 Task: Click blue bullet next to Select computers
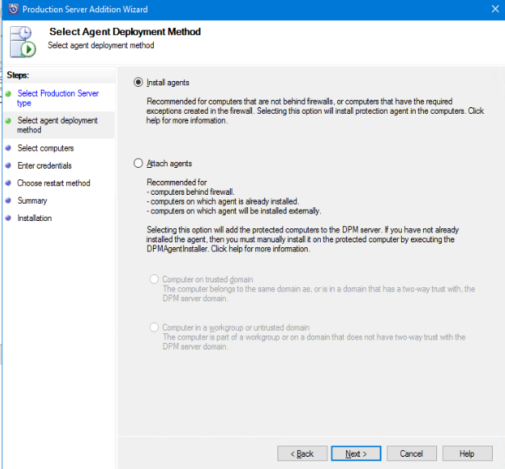click(x=9, y=149)
